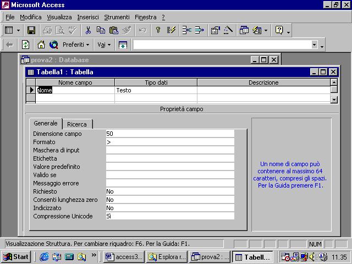This screenshot has height=264, width=352.
Task: Open toolbar options arrow beside help icon
Action: 288,31
